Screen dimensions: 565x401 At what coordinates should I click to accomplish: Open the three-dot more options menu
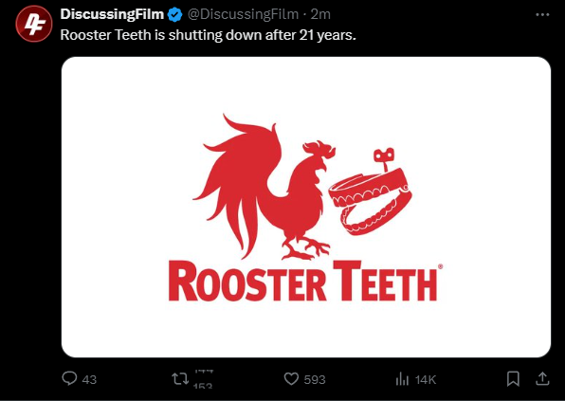542,15
